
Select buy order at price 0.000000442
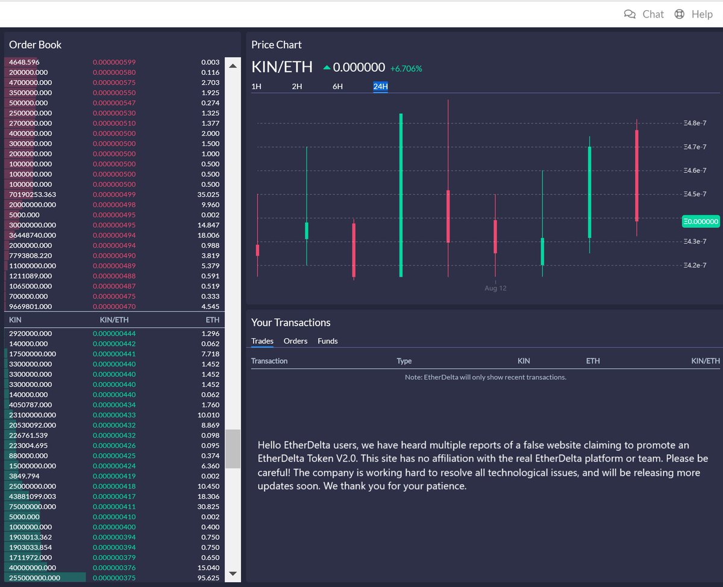[114, 344]
